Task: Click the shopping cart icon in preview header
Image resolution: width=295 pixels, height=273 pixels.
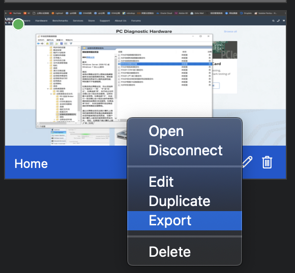Action: [x=284, y=21]
